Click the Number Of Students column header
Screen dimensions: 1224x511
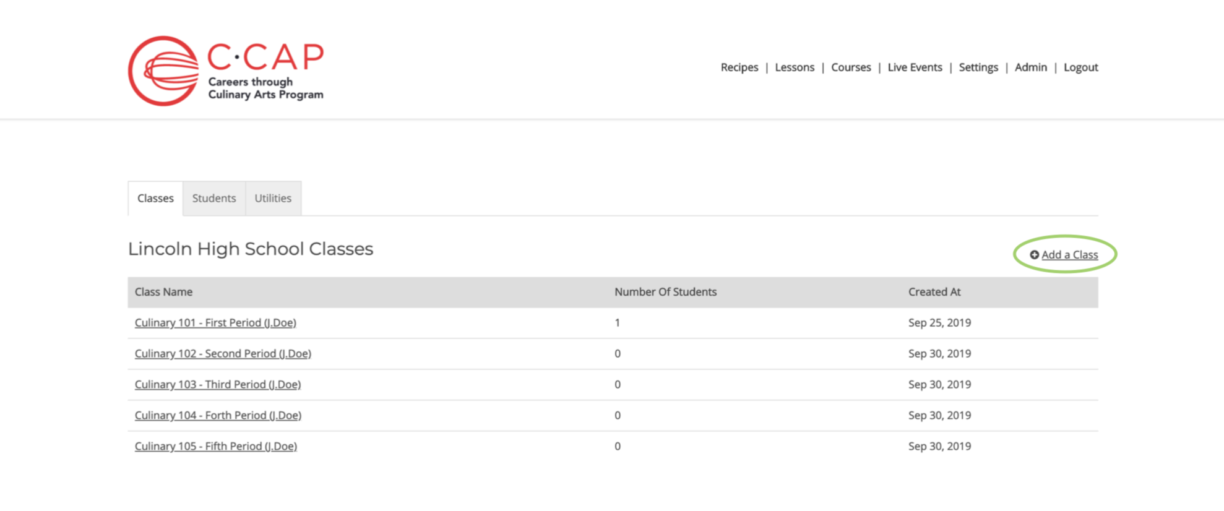click(665, 292)
